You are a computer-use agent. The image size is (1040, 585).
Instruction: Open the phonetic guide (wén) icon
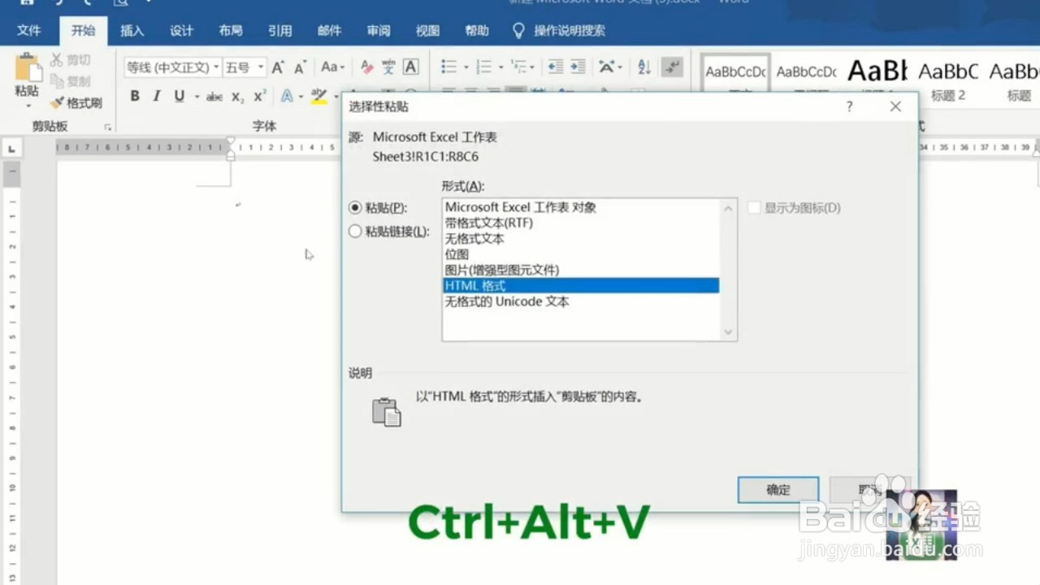388,67
